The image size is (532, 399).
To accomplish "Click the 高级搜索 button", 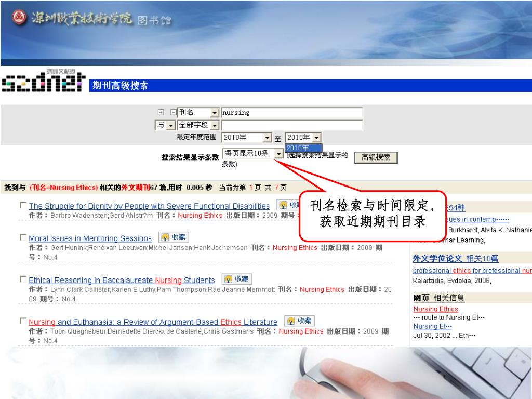I will [x=376, y=157].
